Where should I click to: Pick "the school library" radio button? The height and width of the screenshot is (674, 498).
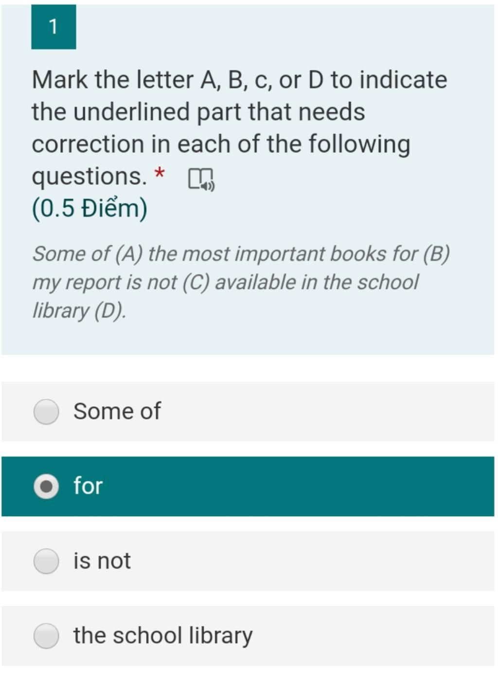[x=46, y=636]
